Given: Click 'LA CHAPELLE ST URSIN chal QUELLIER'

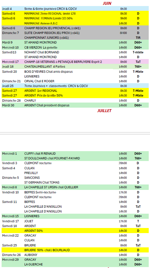Looking at the screenshot, I should point(51,187).
